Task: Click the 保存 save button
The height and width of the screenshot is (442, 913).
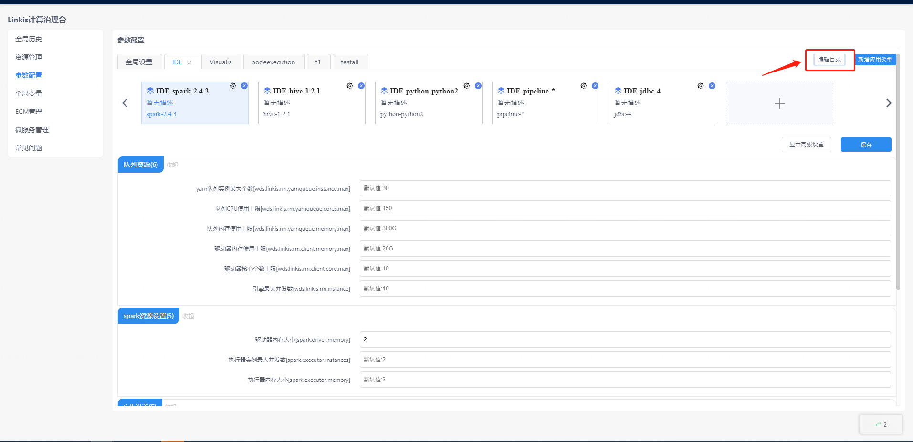Action: coord(866,144)
